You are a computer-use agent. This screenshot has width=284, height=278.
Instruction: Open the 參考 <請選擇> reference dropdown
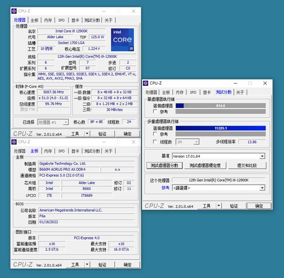tap(262, 188)
